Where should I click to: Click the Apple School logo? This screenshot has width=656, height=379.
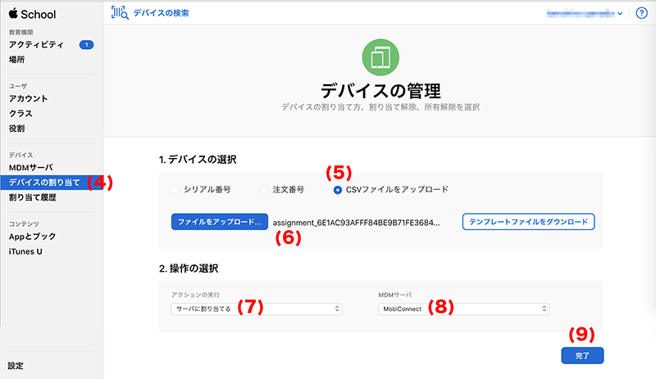[32, 14]
